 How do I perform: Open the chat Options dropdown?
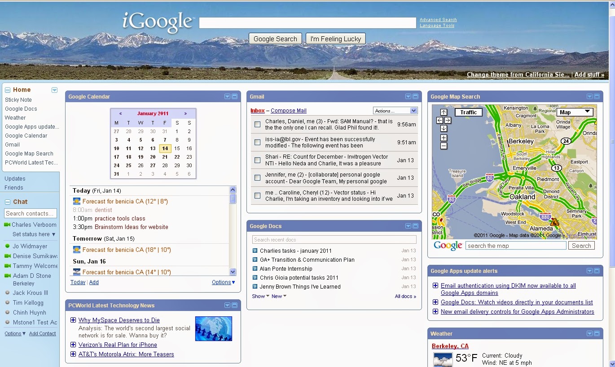point(15,333)
